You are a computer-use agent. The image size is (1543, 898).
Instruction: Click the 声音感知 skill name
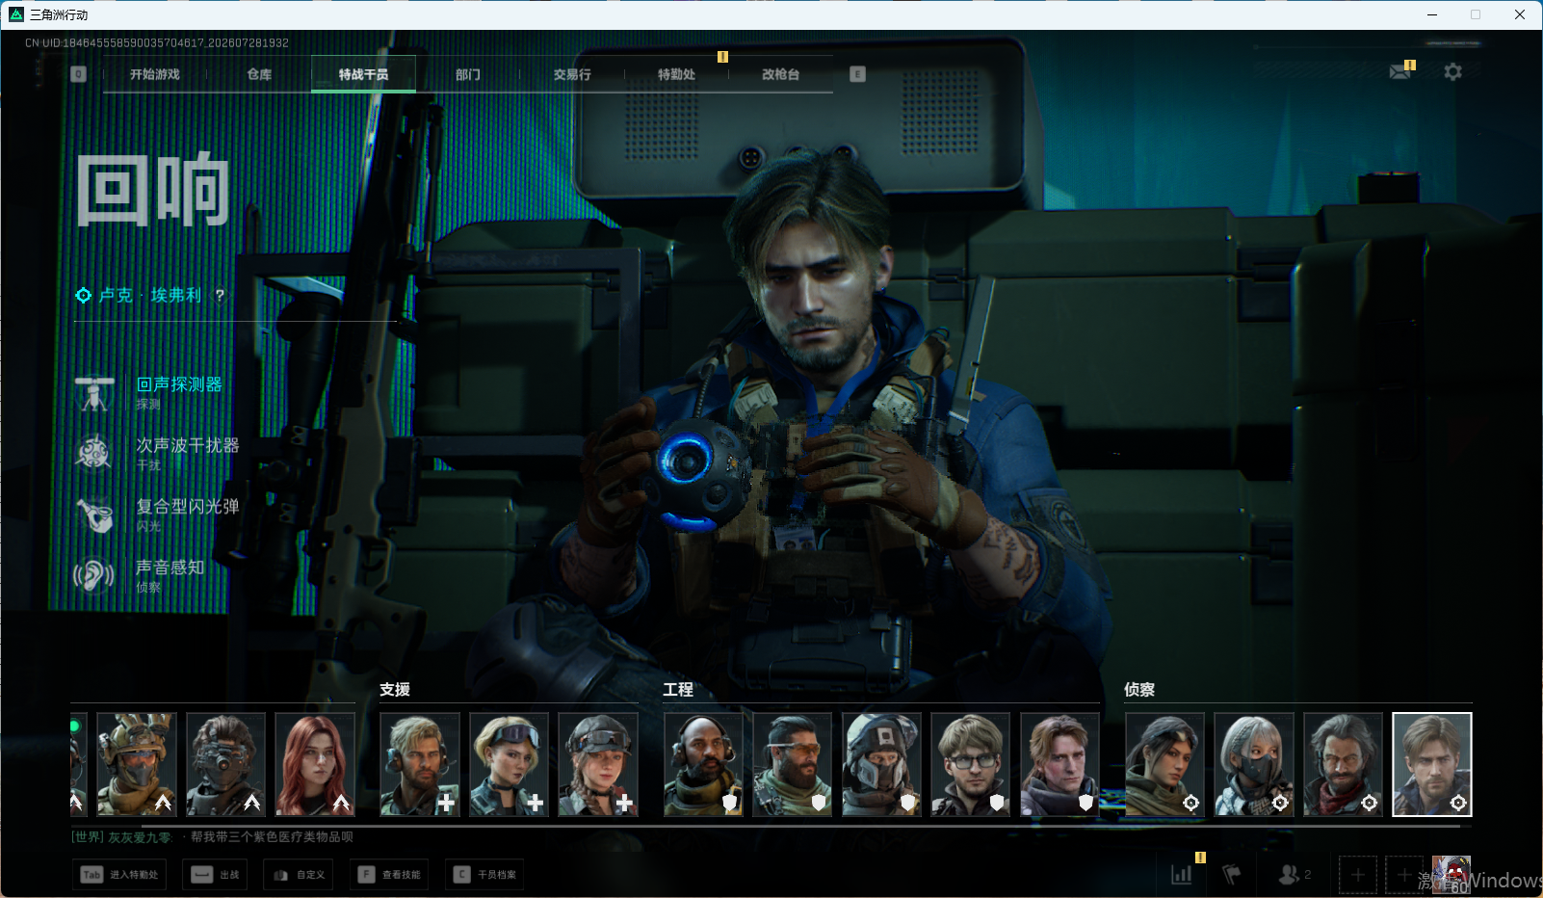click(170, 567)
